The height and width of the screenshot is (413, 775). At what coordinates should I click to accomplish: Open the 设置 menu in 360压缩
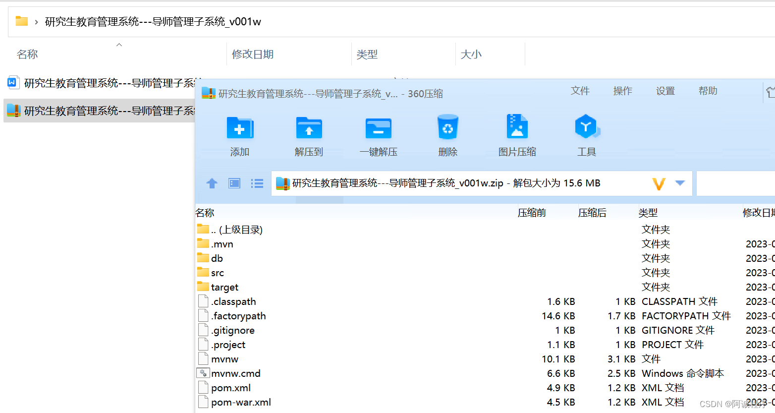[665, 91]
